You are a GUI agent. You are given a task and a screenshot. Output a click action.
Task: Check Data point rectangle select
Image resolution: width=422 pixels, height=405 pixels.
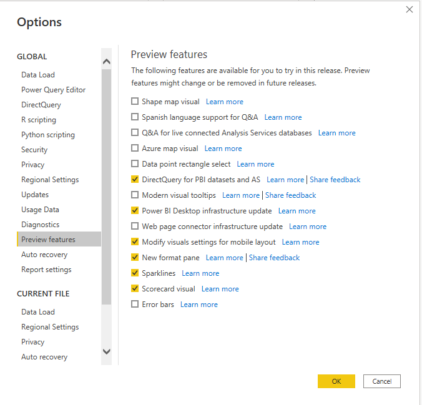pos(135,164)
